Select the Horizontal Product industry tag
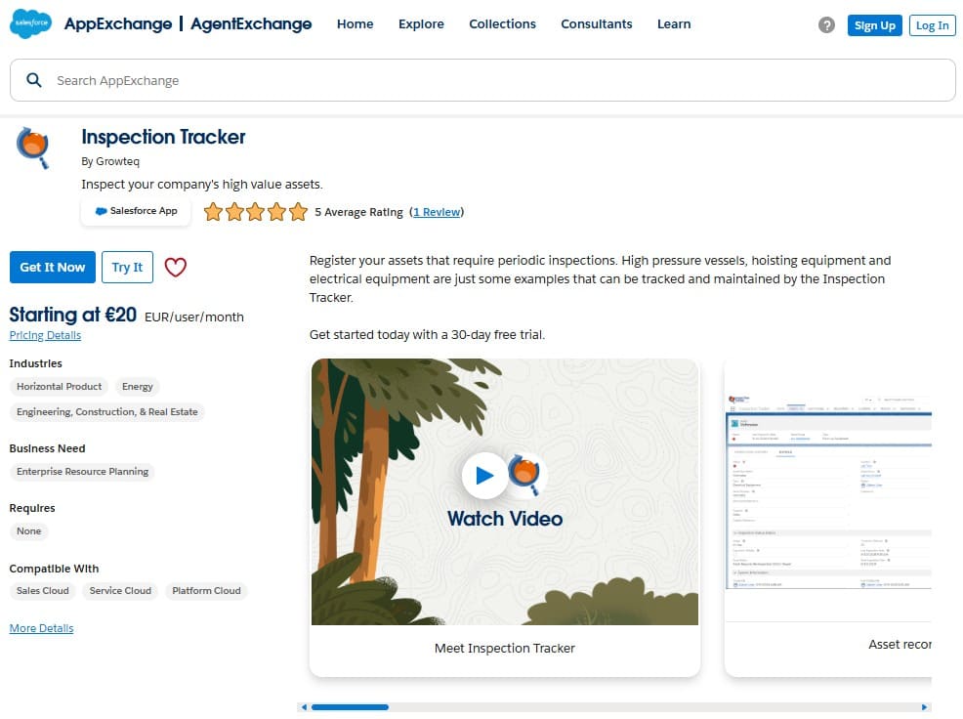963x719 pixels. [x=59, y=387]
